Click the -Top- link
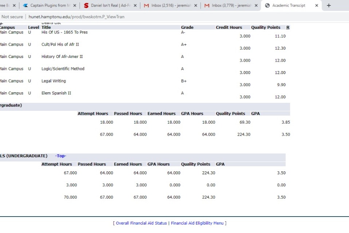 point(60,156)
